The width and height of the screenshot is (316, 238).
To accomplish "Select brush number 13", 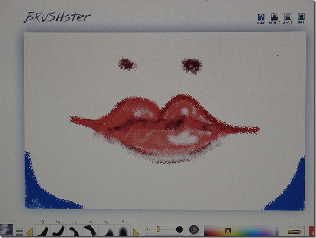I will (43, 230).
